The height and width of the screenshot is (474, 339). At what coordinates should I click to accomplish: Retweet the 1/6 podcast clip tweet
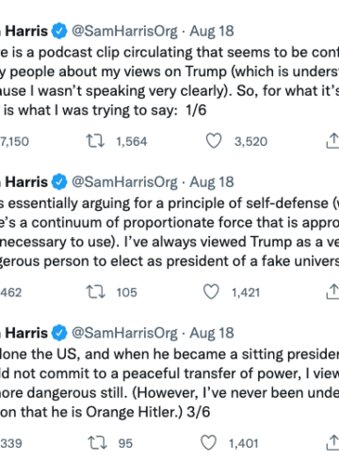tap(95, 141)
